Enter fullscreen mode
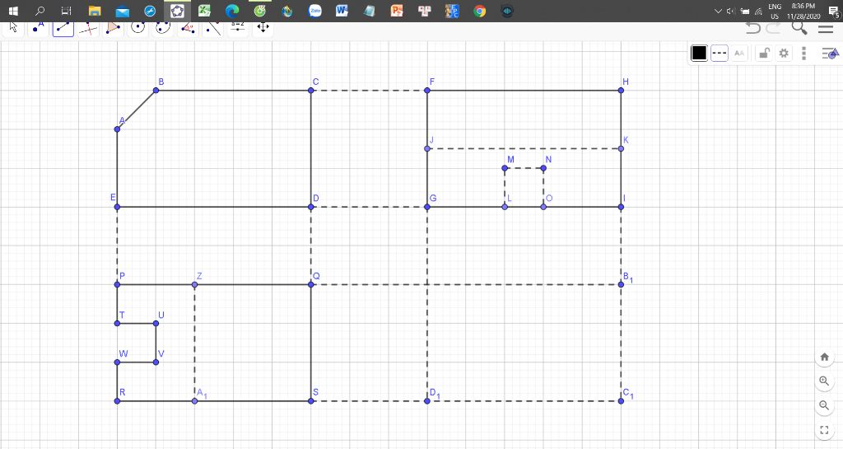The image size is (843, 449). [x=824, y=430]
